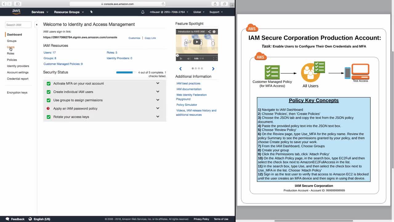
Task: Open Identity providers in sidebar
Action: pyautogui.click(x=18, y=66)
